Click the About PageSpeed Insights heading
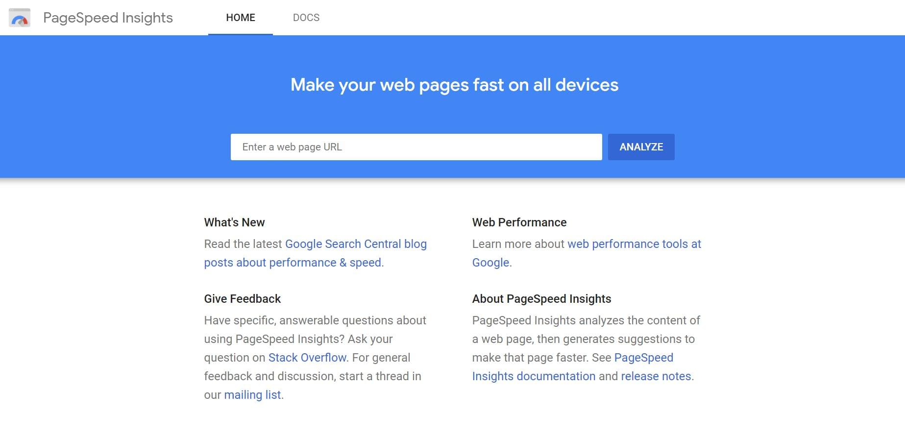This screenshot has width=905, height=439. click(541, 298)
